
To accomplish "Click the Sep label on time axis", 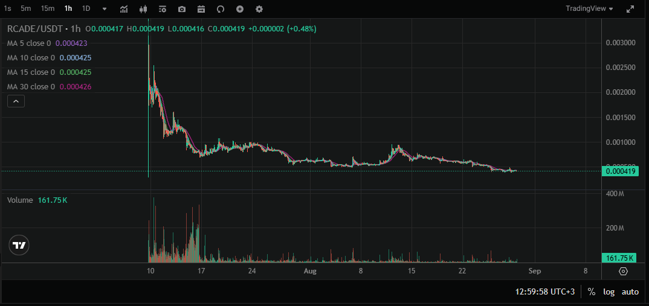I will [x=535, y=271].
